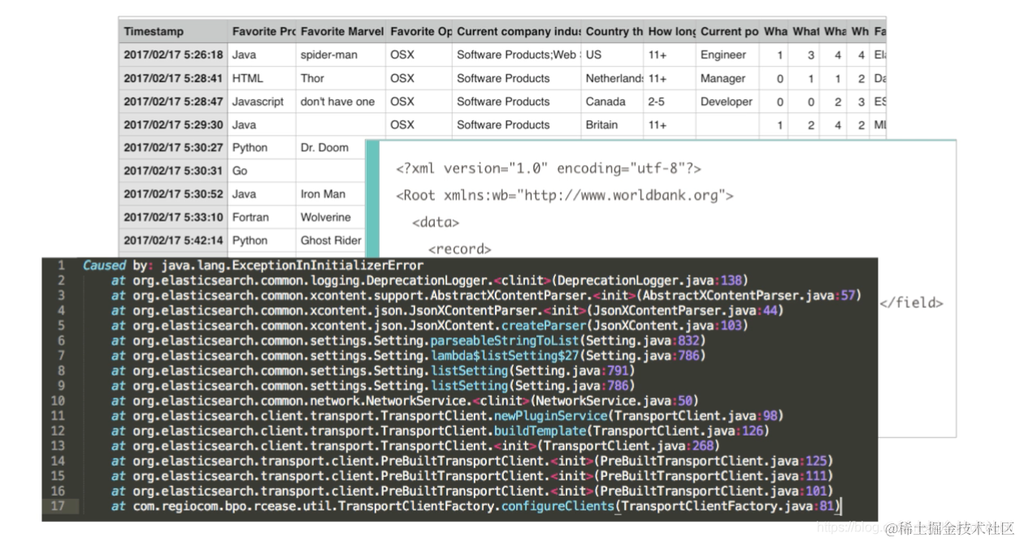Click timestamp cell 2017/02/17 5:42:14
Viewport: 1020px width, 542px height.
pyautogui.click(x=172, y=241)
